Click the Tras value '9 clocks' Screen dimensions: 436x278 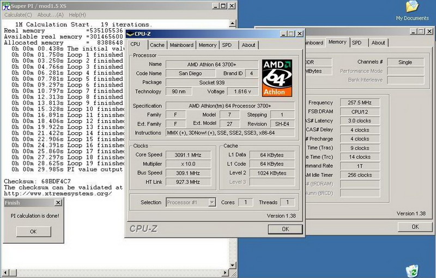[x=360, y=148]
